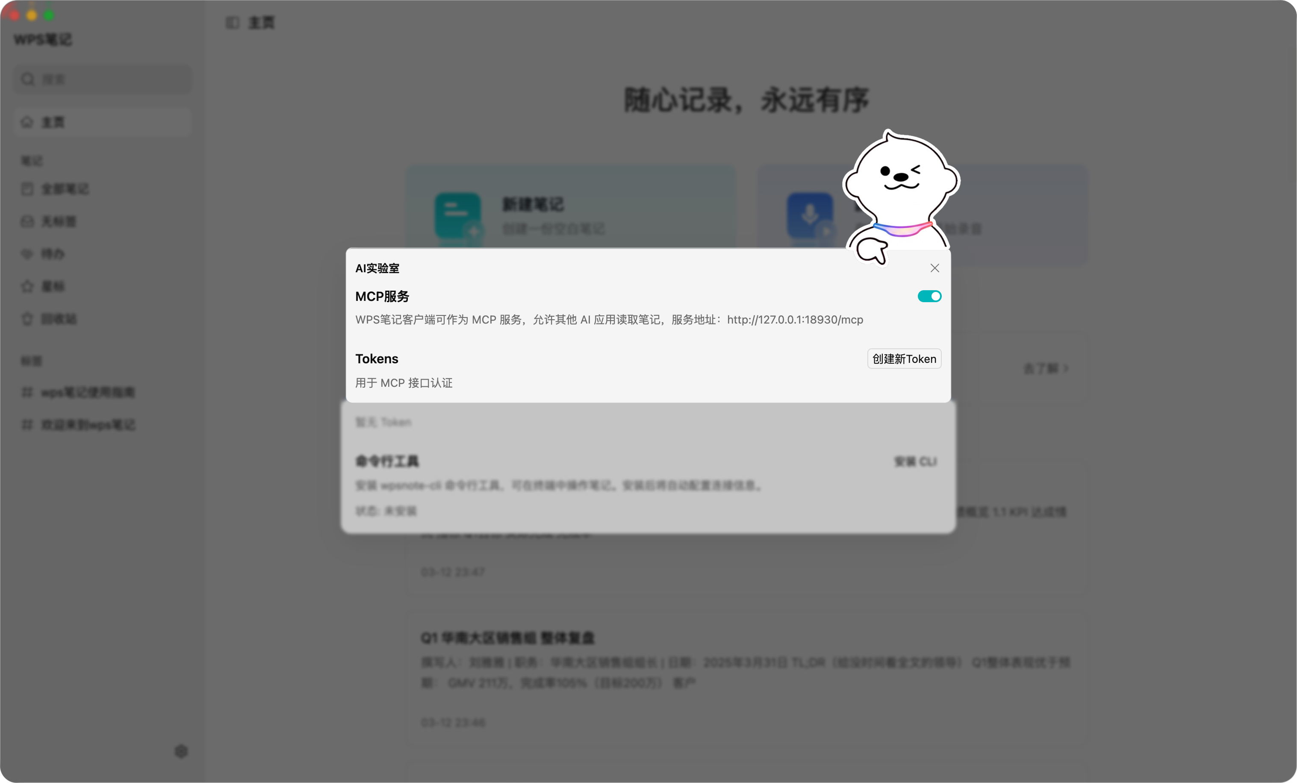Open the 回收站 trash section
Viewport: 1297px width, 783px height.
(x=58, y=319)
